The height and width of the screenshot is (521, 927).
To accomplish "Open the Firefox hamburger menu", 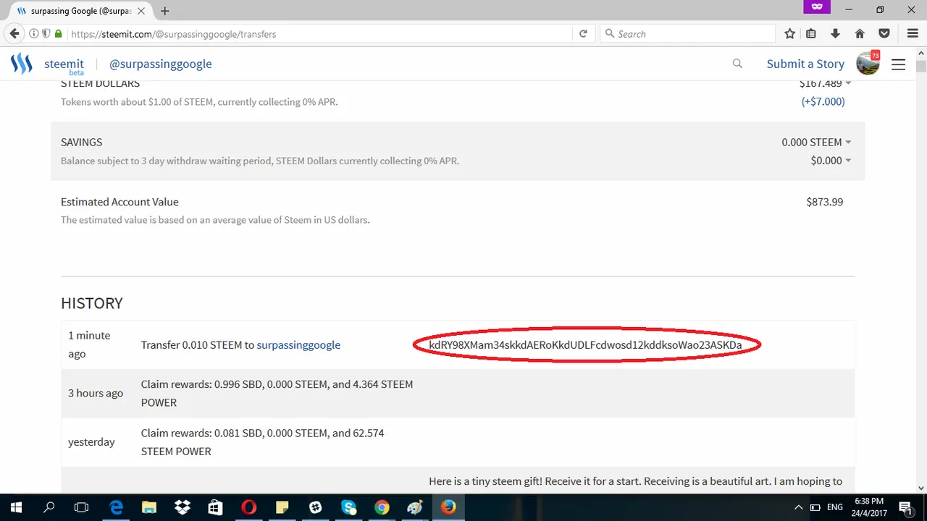I will pos(913,33).
